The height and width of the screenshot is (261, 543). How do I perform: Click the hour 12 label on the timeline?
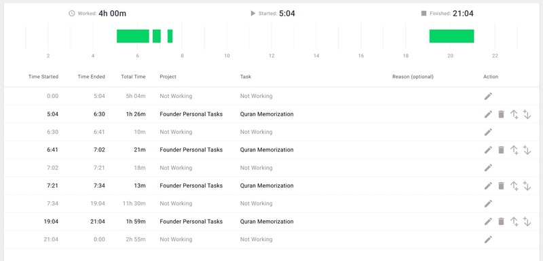271,56
